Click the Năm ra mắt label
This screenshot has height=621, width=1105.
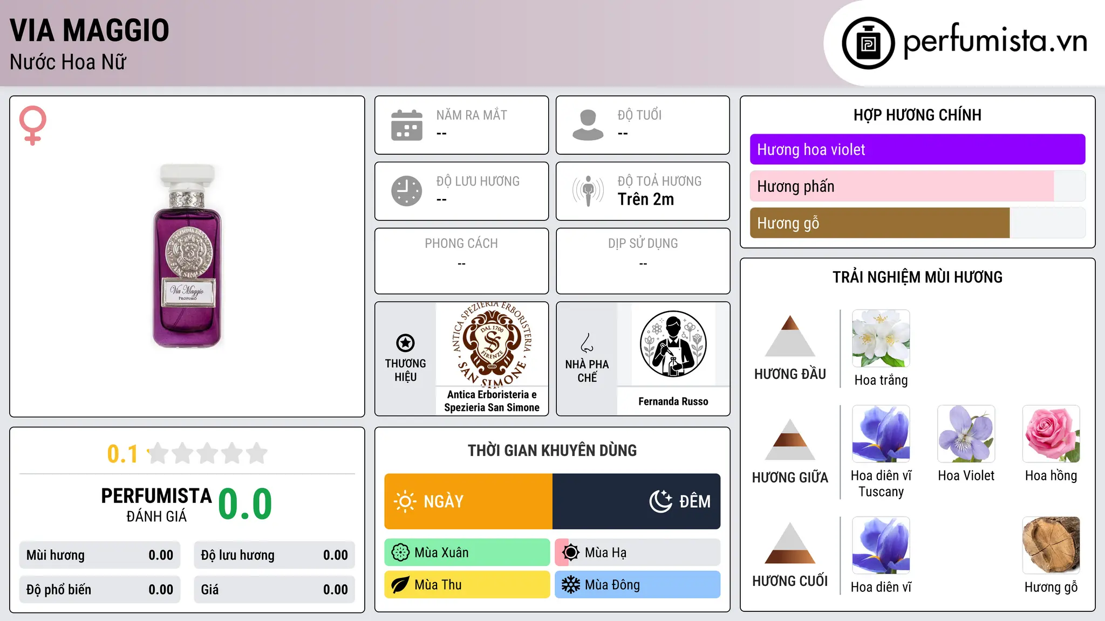point(472,115)
